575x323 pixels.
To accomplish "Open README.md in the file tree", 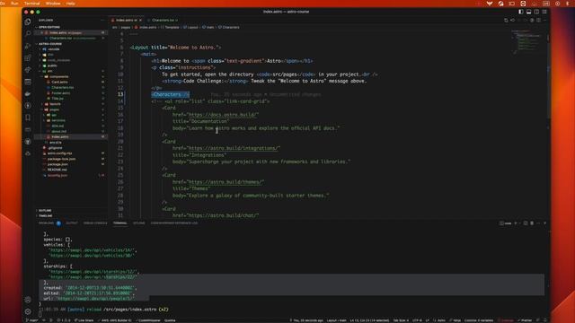I will pyautogui.click(x=57, y=170).
